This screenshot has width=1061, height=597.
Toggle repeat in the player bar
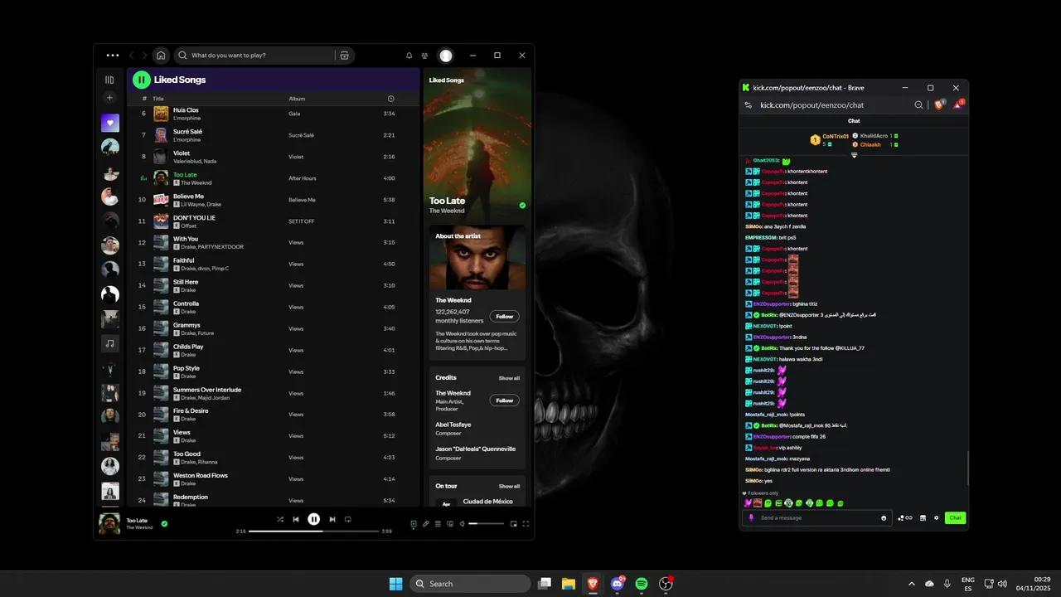348,519
